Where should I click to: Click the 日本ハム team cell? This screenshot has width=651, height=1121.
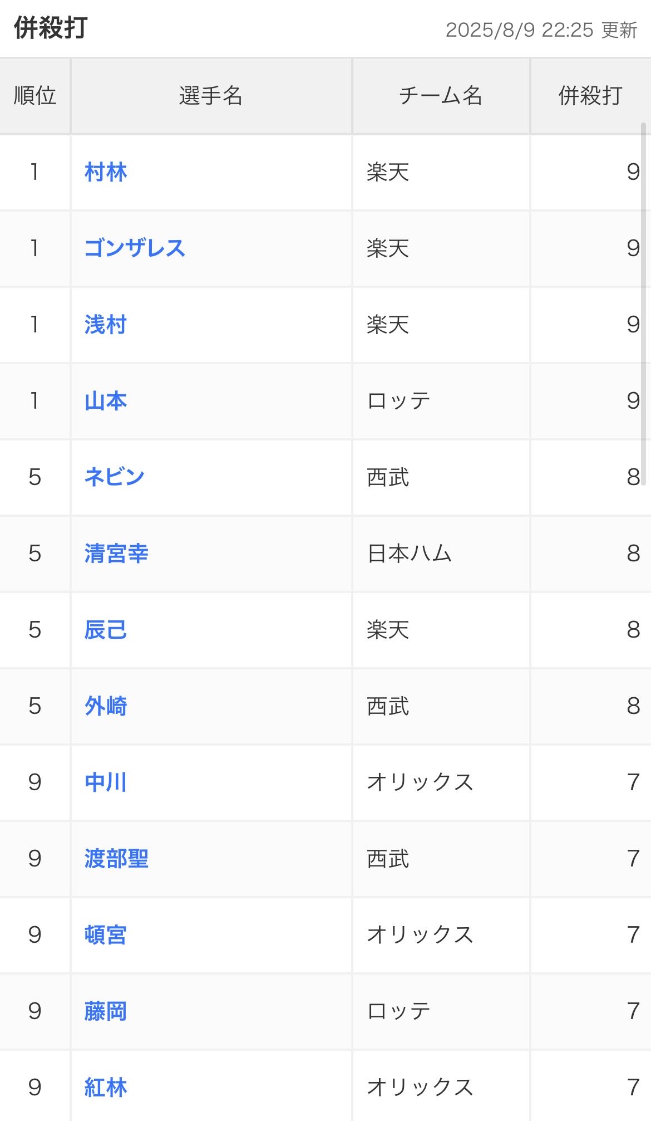[410, 554]
